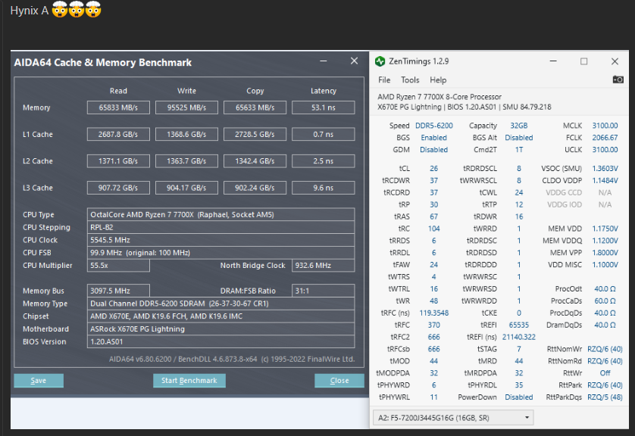Click the RttParkDqs RZQ/5 (48) value
Image resolution: width=635 pixels, height=436 pixels.
(x=605, y=397)
